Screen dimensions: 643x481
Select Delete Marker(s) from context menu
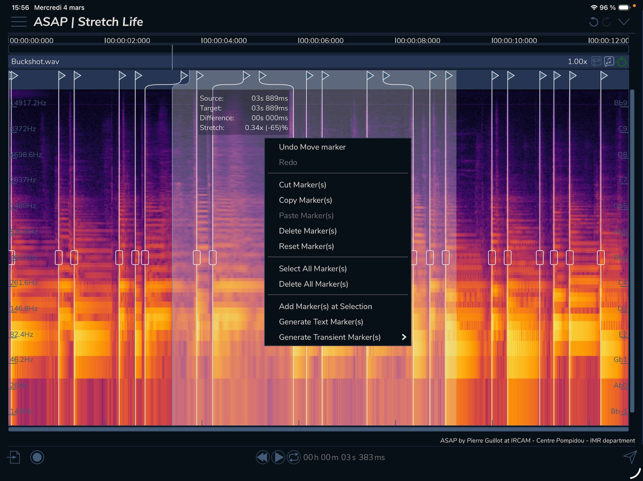tap(307, 231)
